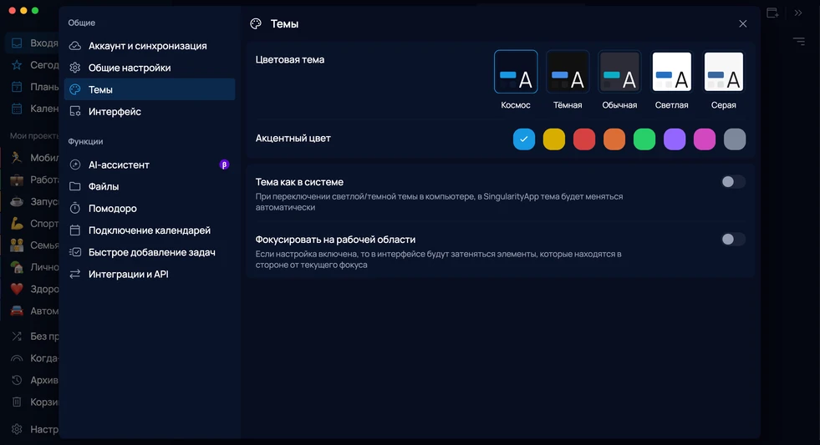Select the Светлая color theme
Viewport: 820px width, 445px height.
click(671, 72)
